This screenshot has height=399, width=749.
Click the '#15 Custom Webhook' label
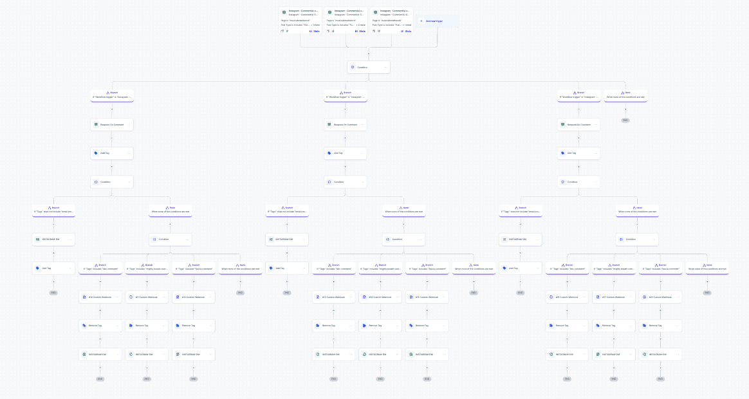tap(427, 297)
